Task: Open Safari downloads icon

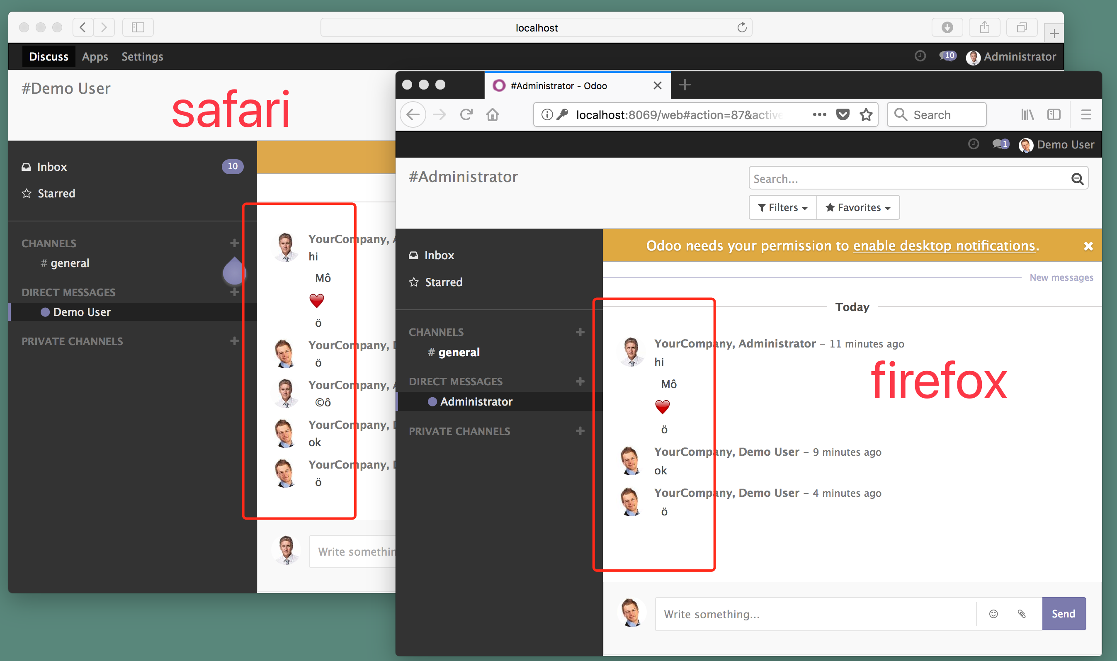Action: point(947,27)
